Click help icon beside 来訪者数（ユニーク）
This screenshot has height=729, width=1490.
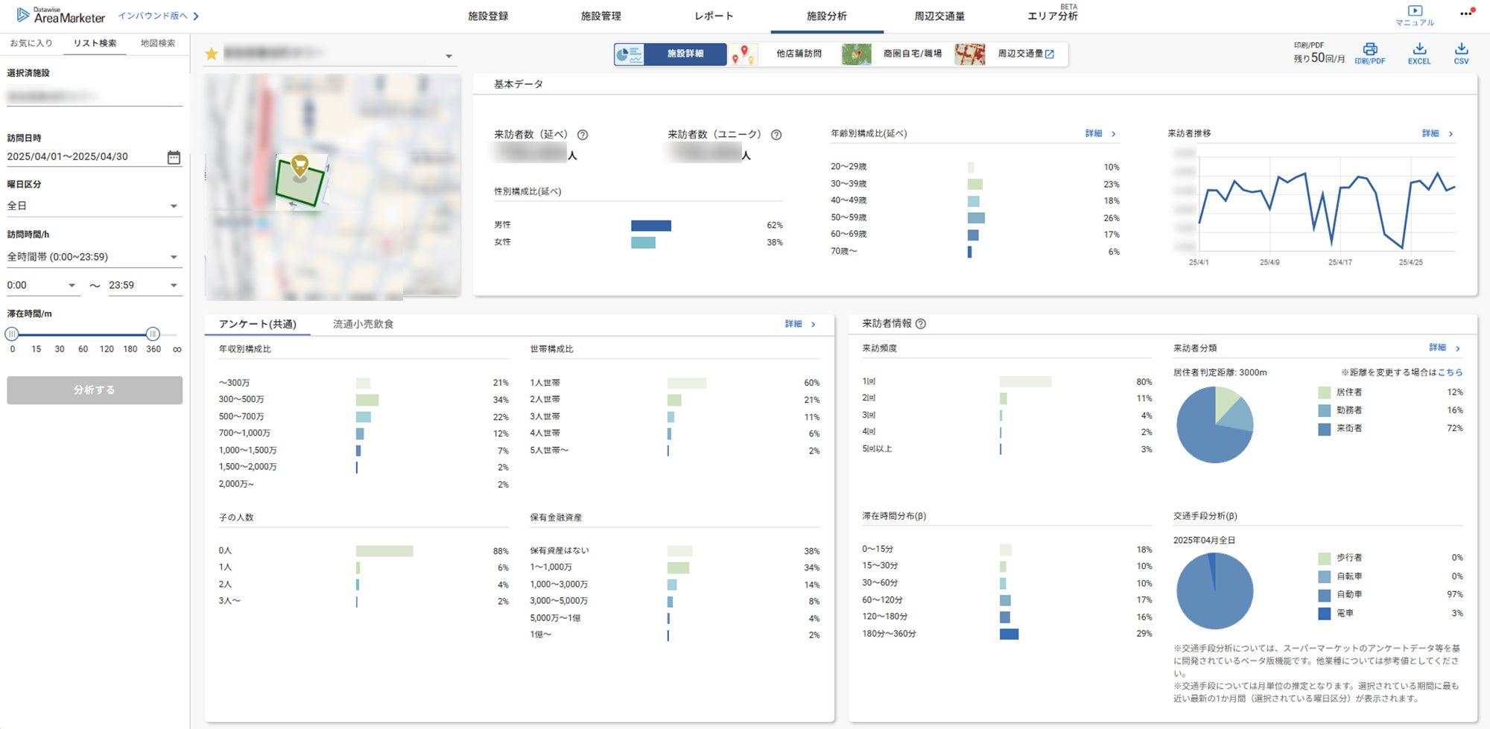point(776,135)
